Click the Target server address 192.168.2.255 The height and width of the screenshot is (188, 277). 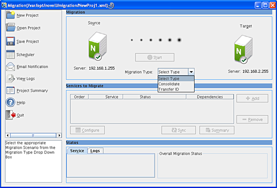[x=255, y=71]
